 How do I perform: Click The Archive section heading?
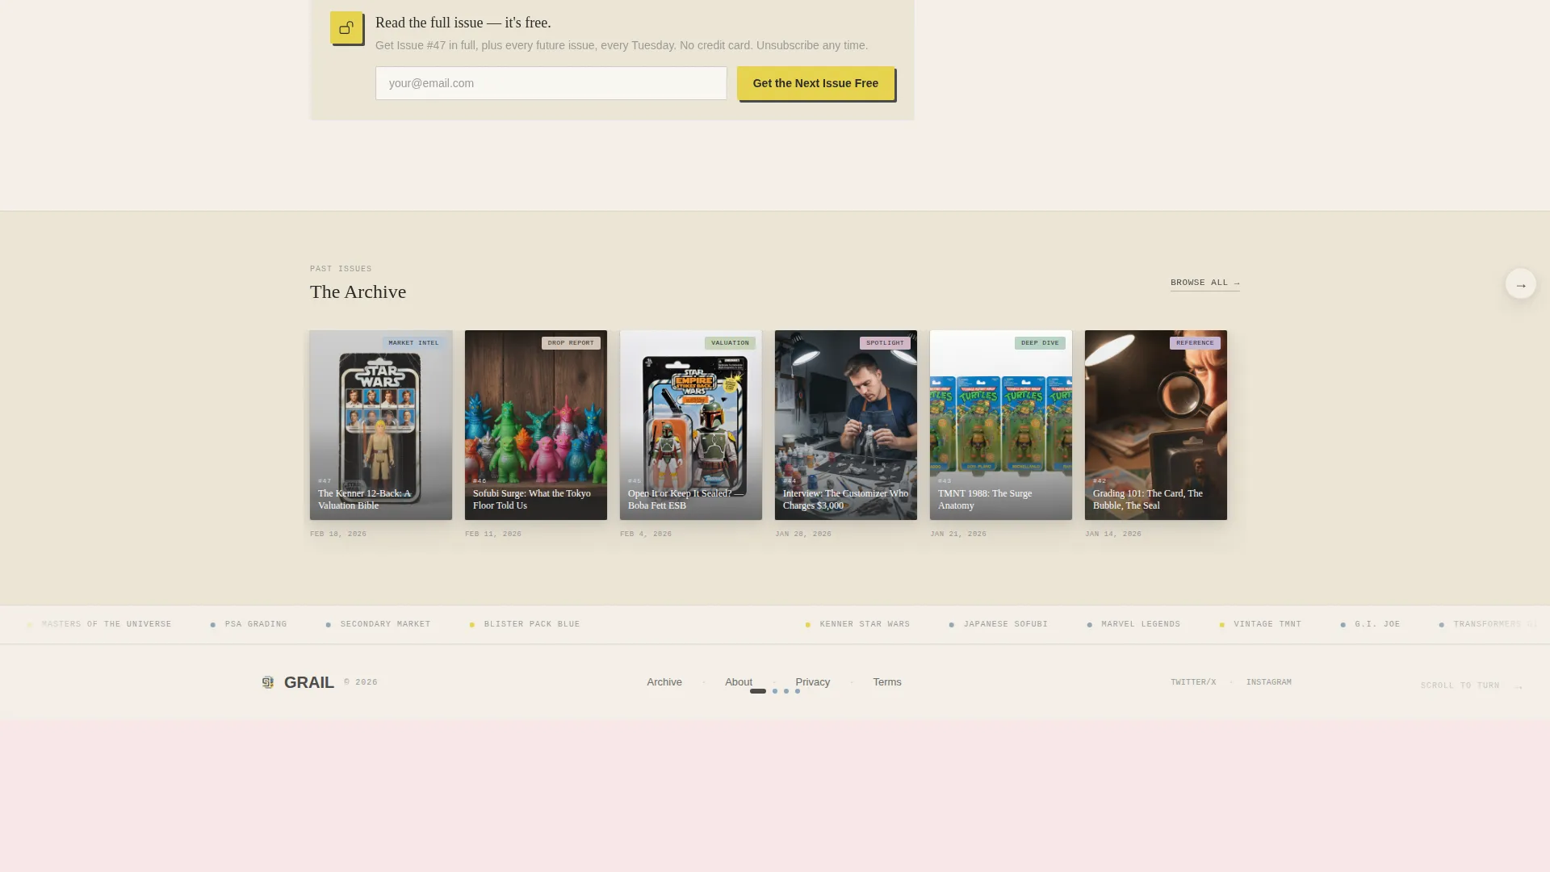click(358, 291)
